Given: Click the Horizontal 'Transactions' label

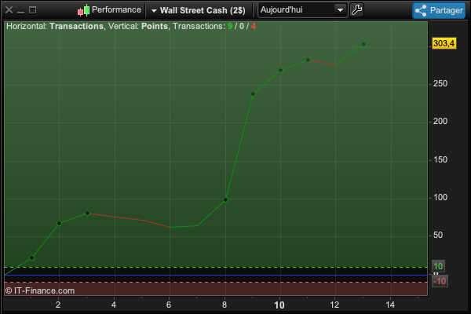Looking at the screenshot, I should 77,26.
